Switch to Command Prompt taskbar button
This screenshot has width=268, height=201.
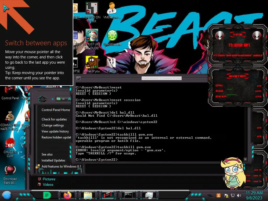click(x=128, y=195)
